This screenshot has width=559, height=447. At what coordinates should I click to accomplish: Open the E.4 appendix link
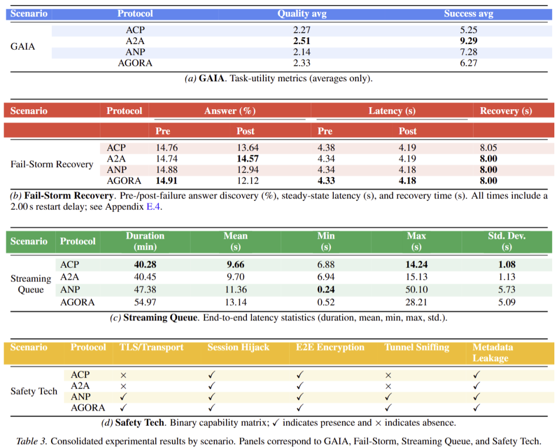pyautogui.click(x=153, y=207)
